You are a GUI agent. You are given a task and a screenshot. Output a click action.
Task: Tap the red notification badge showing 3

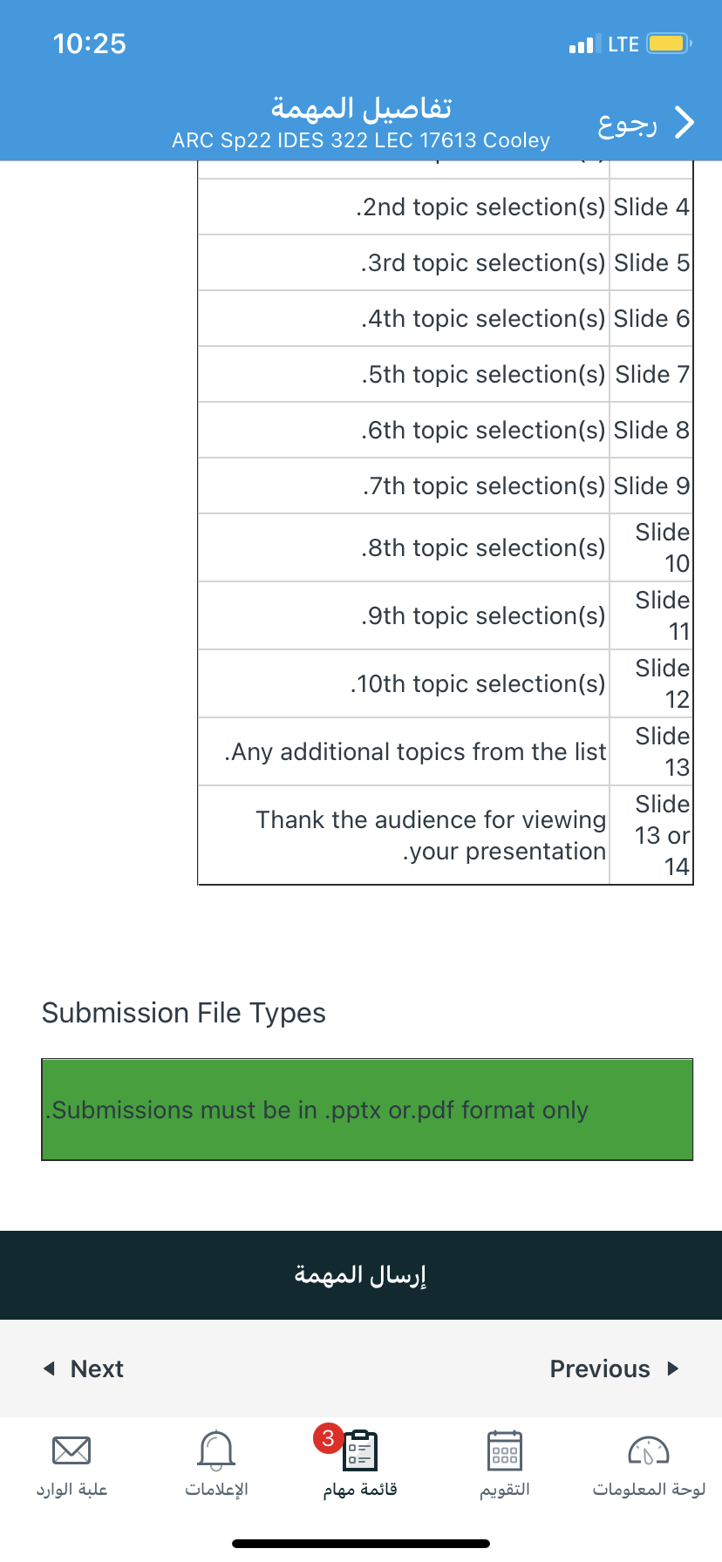point(328,1438)
